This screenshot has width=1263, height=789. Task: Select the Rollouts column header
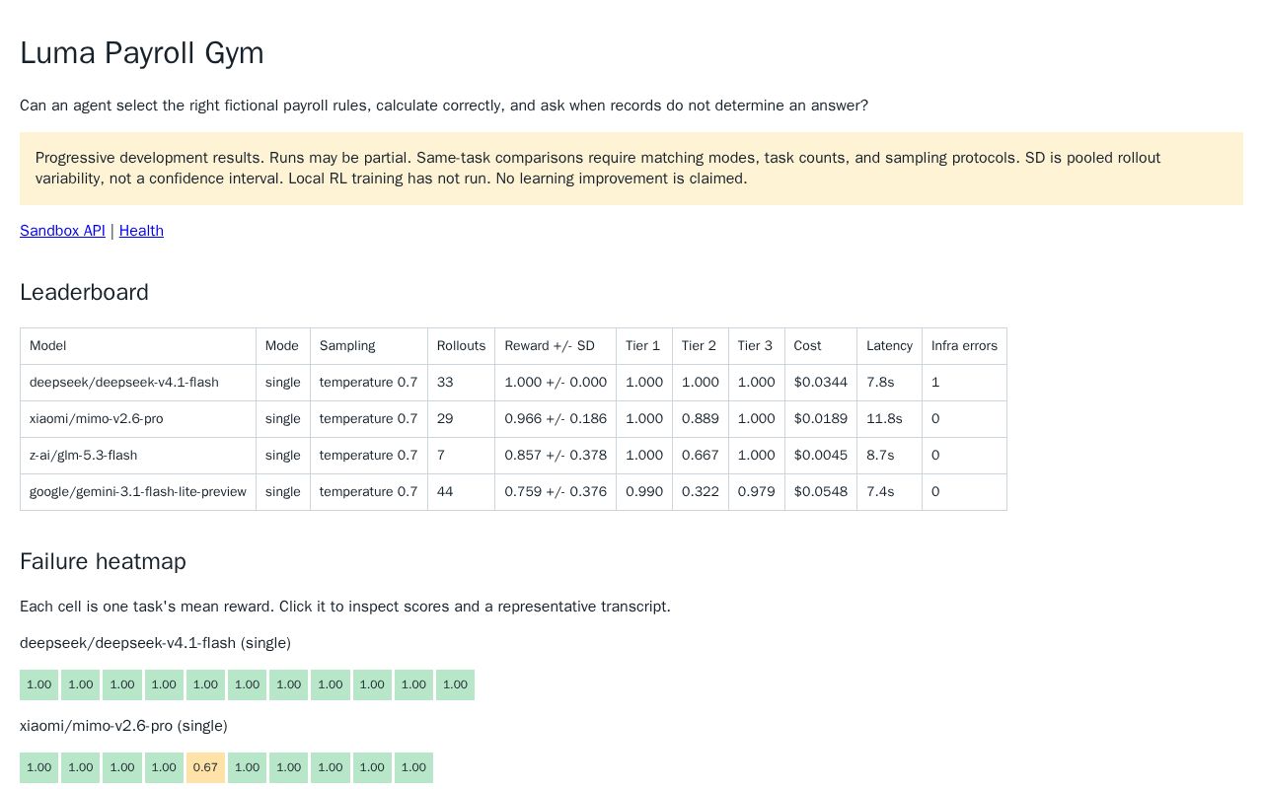[x=462, y=346]
